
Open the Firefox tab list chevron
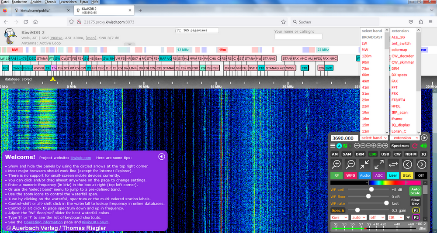pyautogui.click(x=431, y=10)
